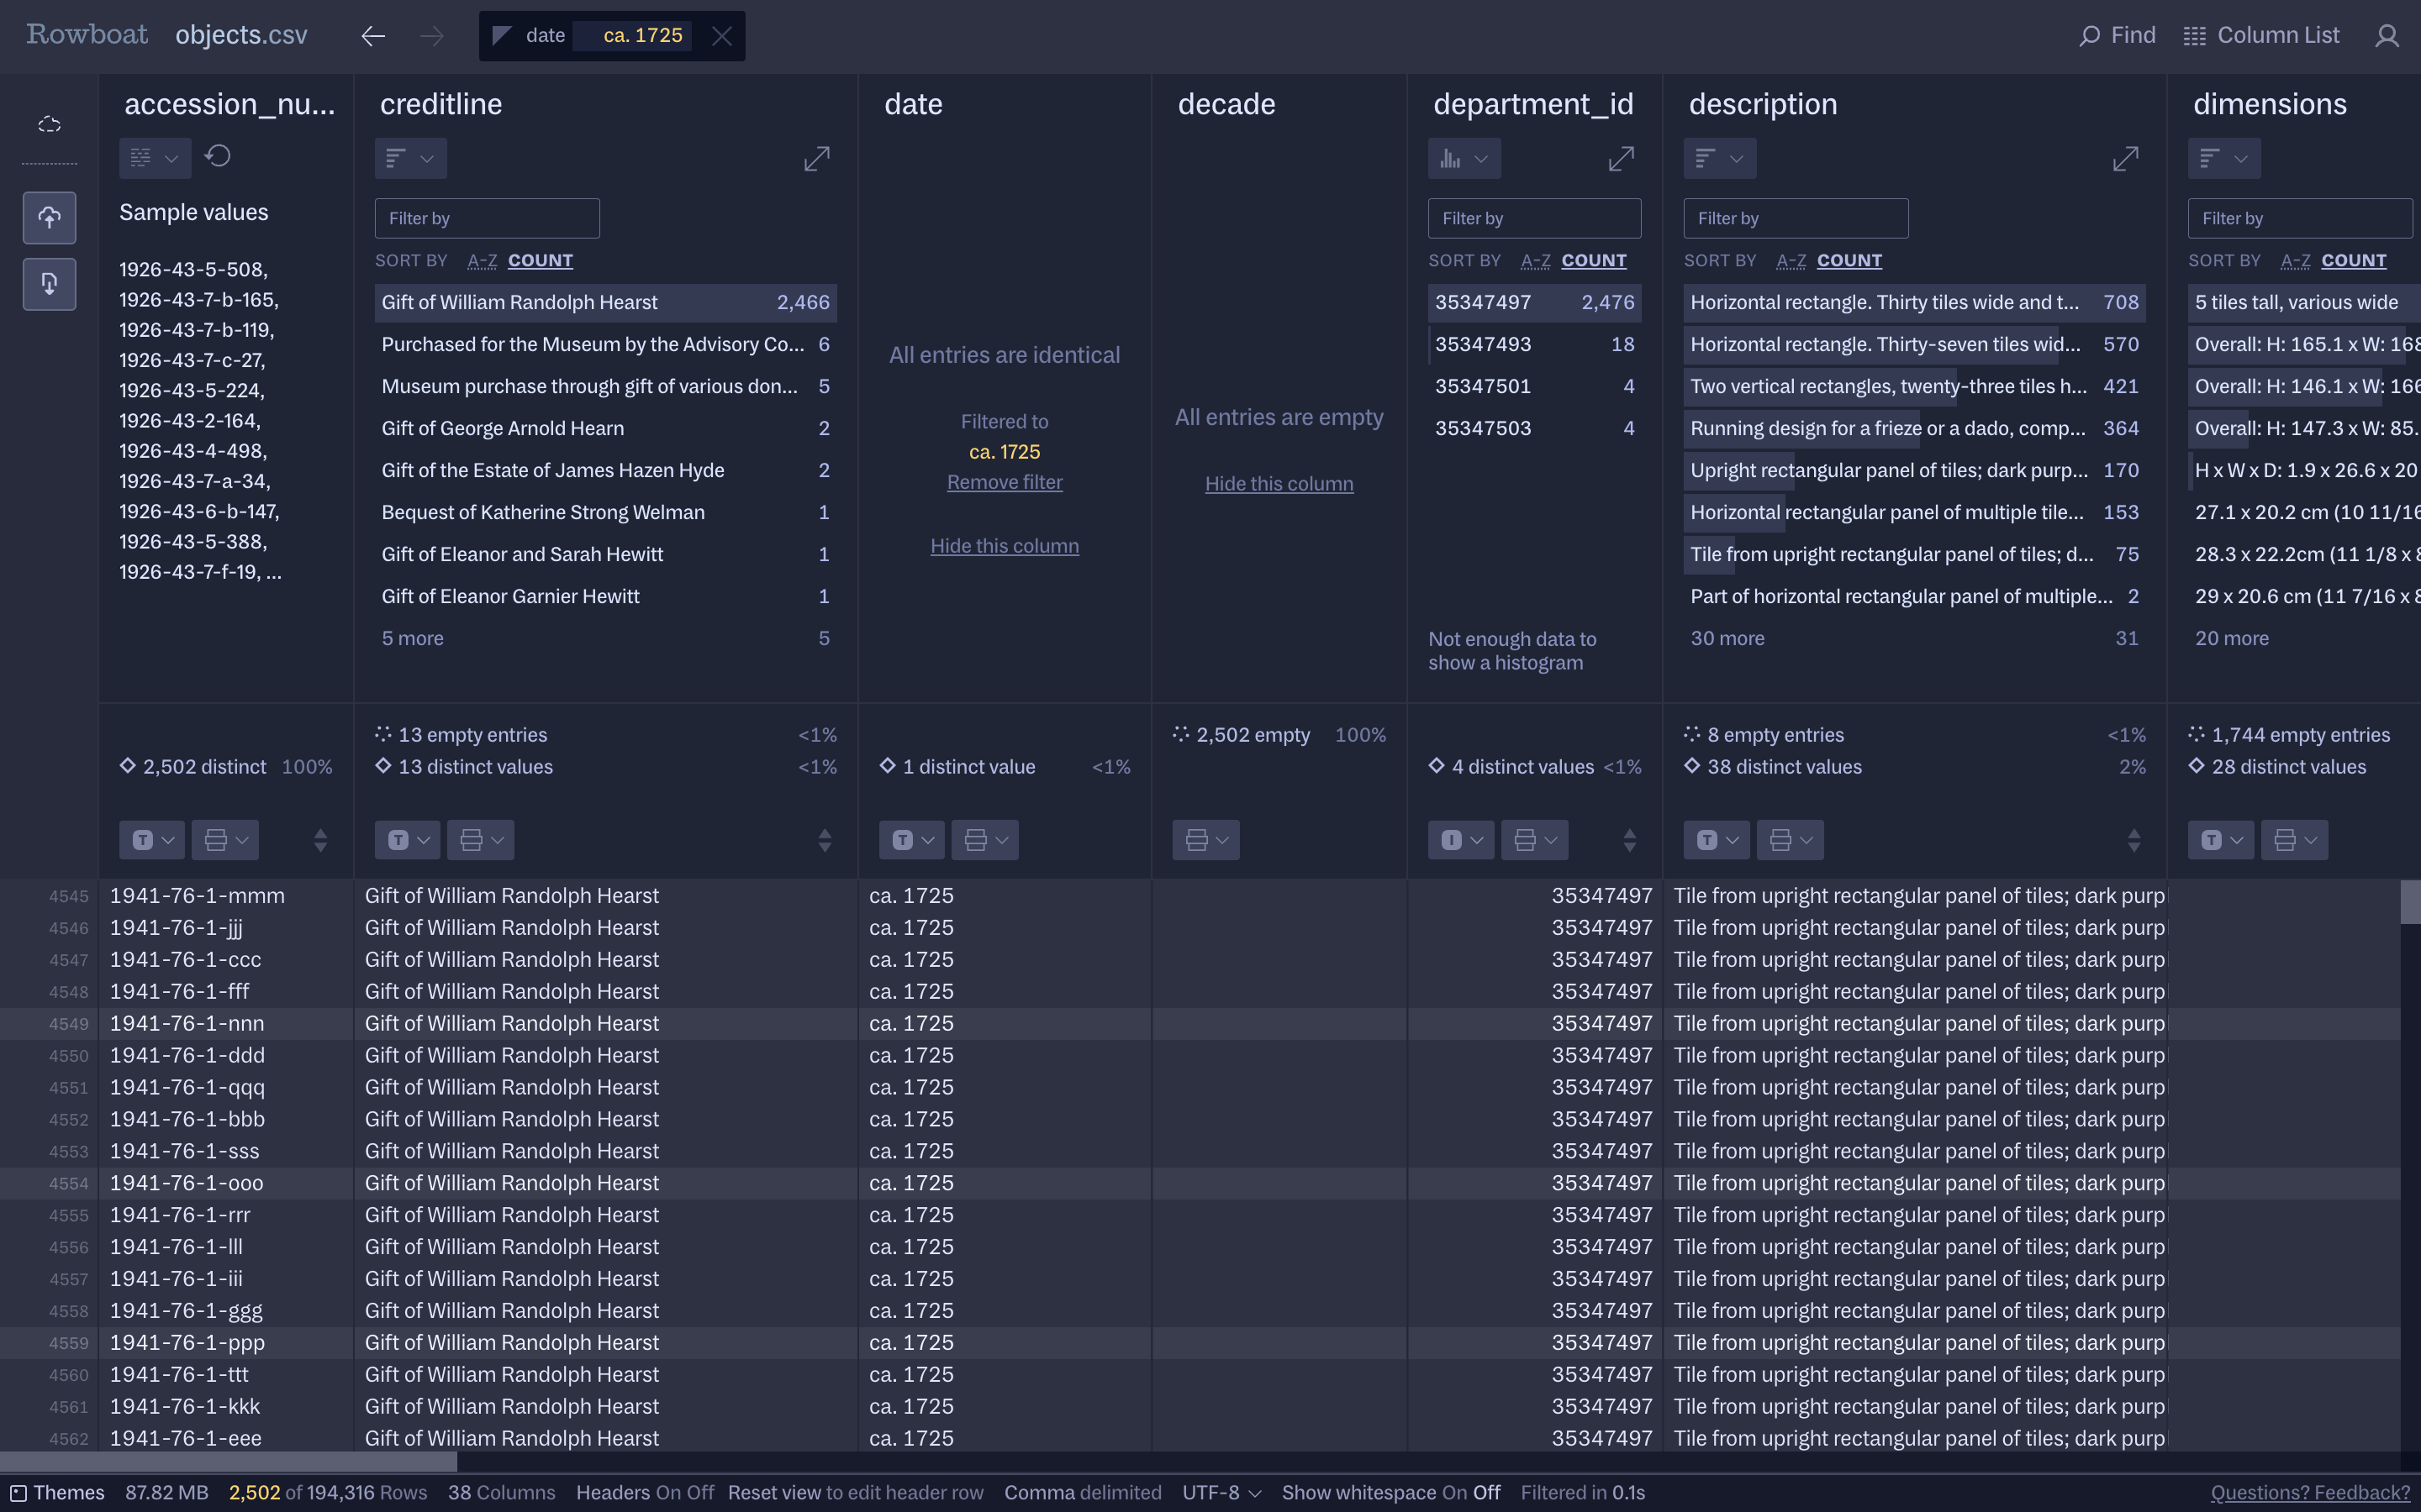Viewport: 2421px width, 1512px height.
Task: Open the Column List panel
Action: tap(2261, 36)
